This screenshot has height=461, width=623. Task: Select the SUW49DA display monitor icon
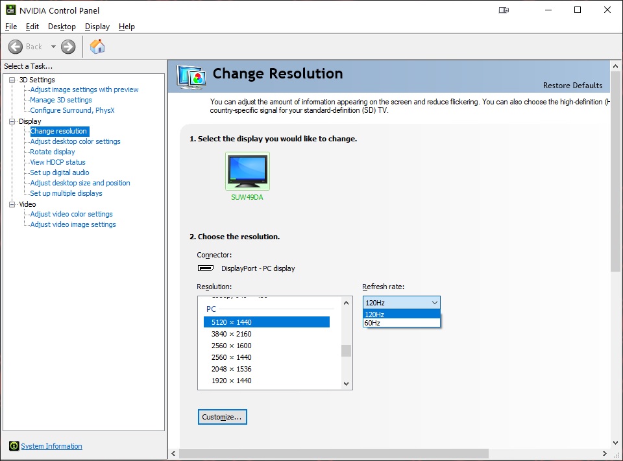(247, 171)
